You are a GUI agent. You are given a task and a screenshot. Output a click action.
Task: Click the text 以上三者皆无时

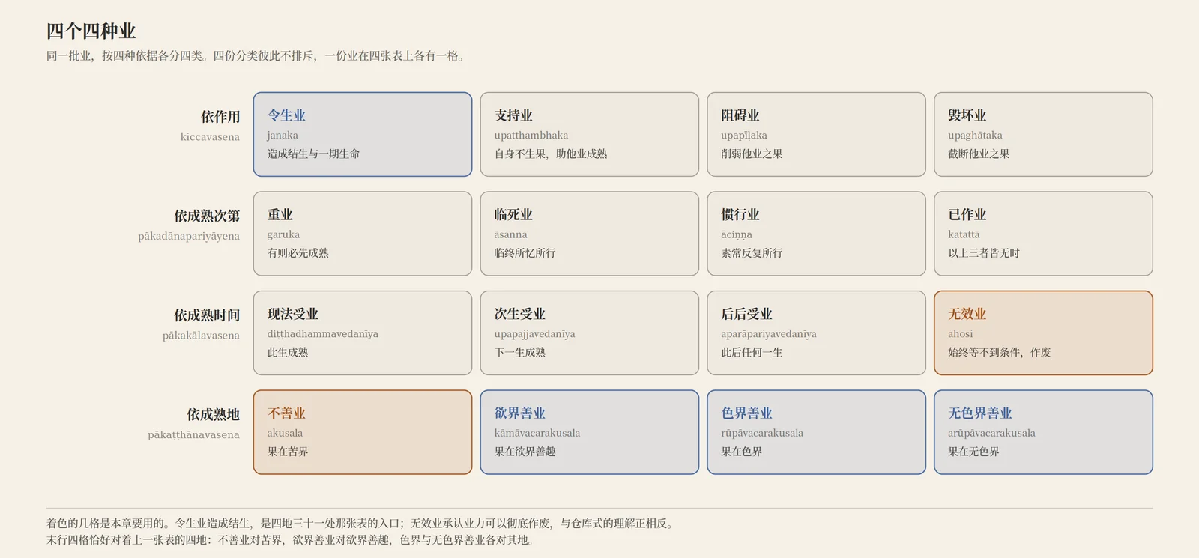tap(984, 253)
